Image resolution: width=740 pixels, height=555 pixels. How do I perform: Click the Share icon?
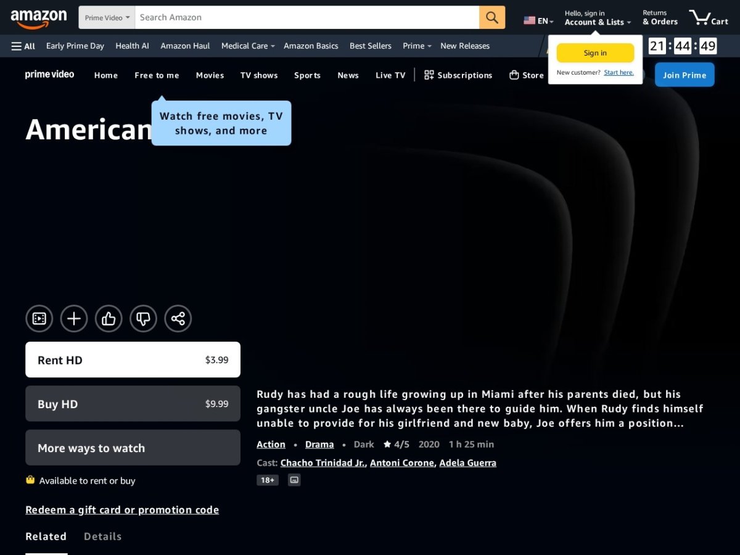click(x=178, y=319)
